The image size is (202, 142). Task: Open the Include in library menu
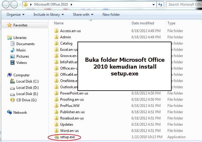coord(49,15)
